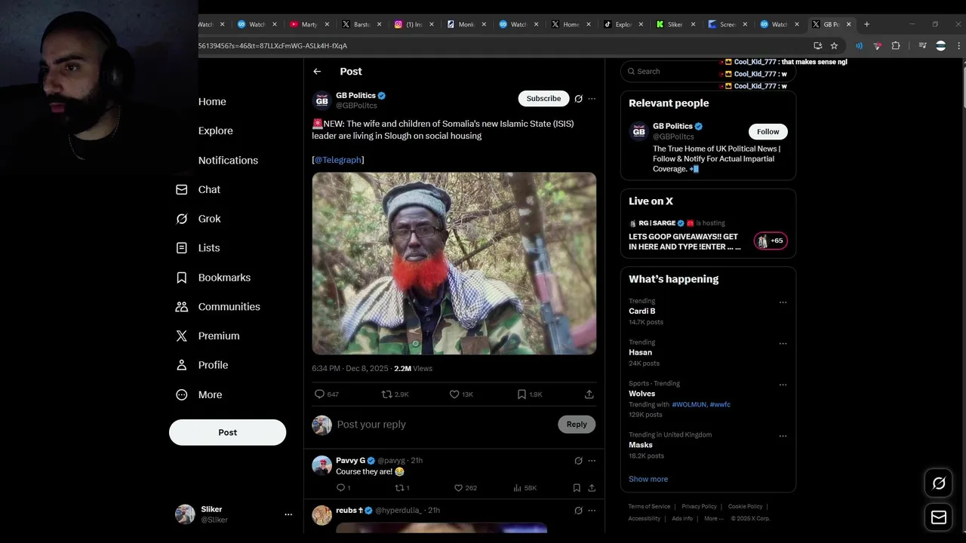The width and height of the screenshot is (966, 543).
Task: Switch to the Barstool X tab
Action: click(x=361, y=24)
